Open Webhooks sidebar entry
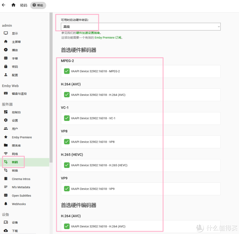 (x=25, y=204)
